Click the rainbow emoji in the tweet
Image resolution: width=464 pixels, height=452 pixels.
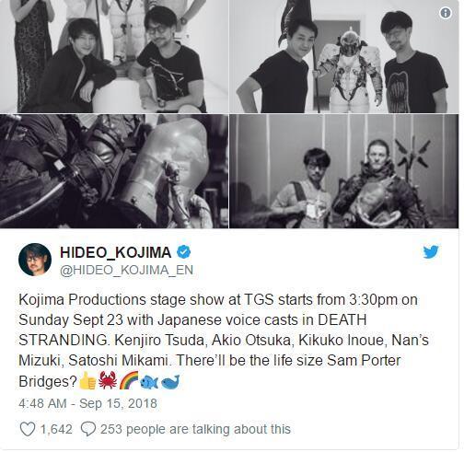click(x=129, y=381)
